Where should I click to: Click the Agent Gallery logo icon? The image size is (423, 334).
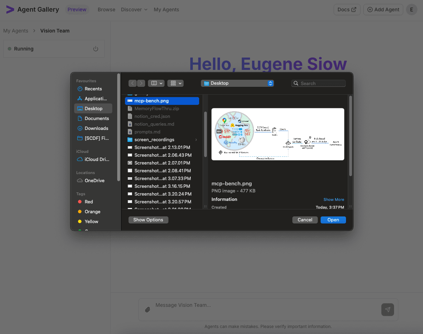[x=10, y=10]
